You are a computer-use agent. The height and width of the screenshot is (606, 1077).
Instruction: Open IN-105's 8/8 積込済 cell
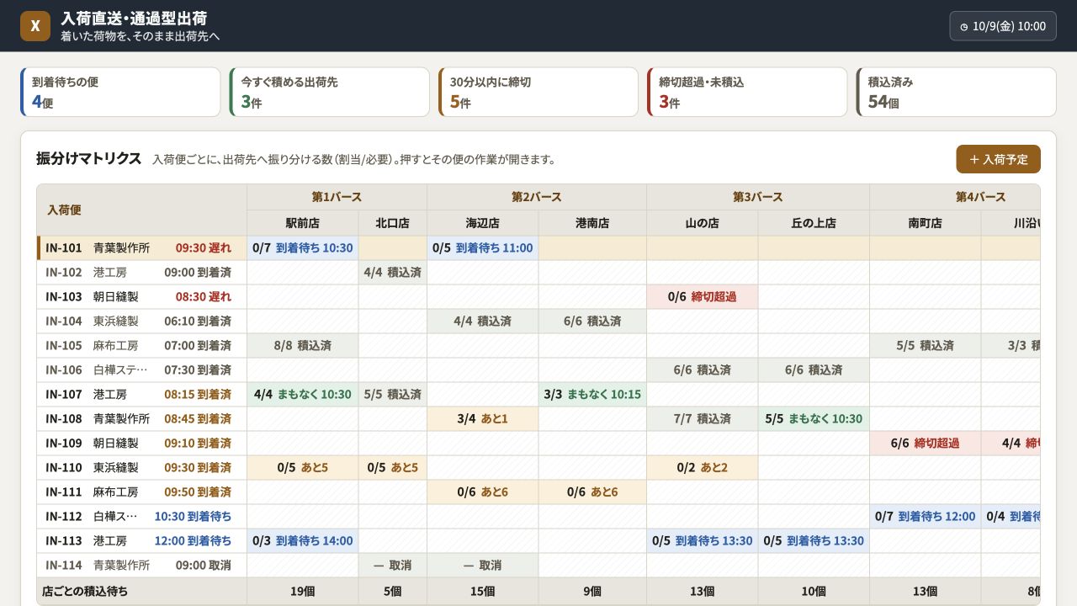[x=303, y=346]
